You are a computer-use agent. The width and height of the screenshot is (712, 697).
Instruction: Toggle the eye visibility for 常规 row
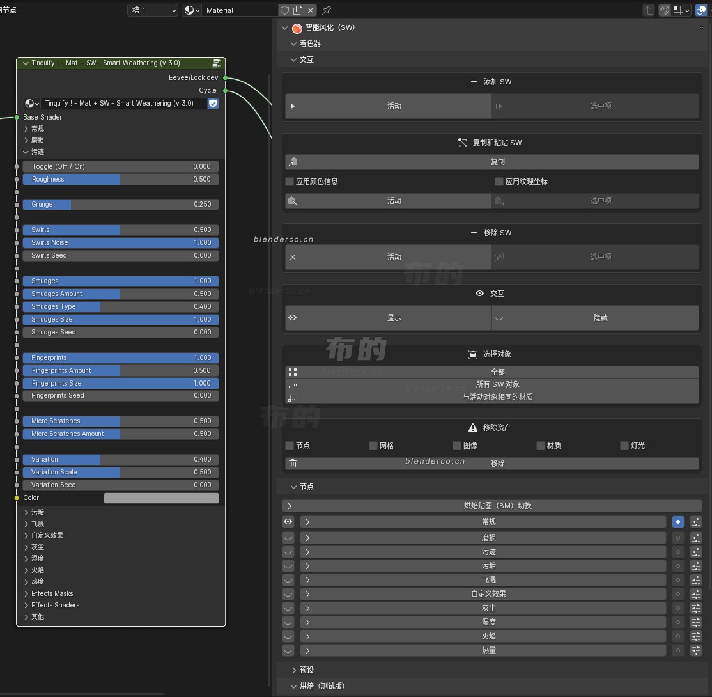coord(288,522)
